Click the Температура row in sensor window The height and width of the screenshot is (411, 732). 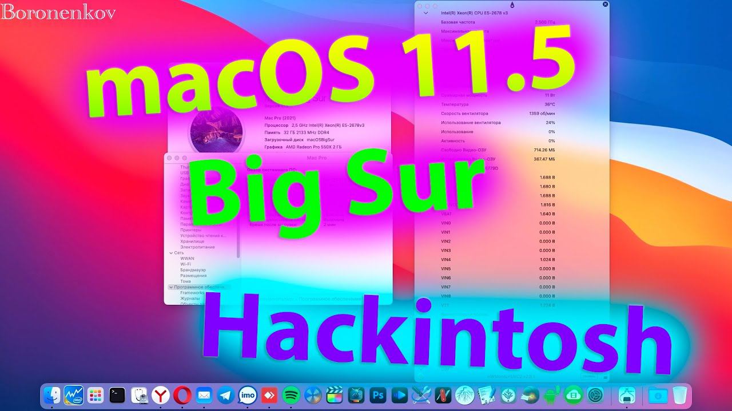(498, 104)
